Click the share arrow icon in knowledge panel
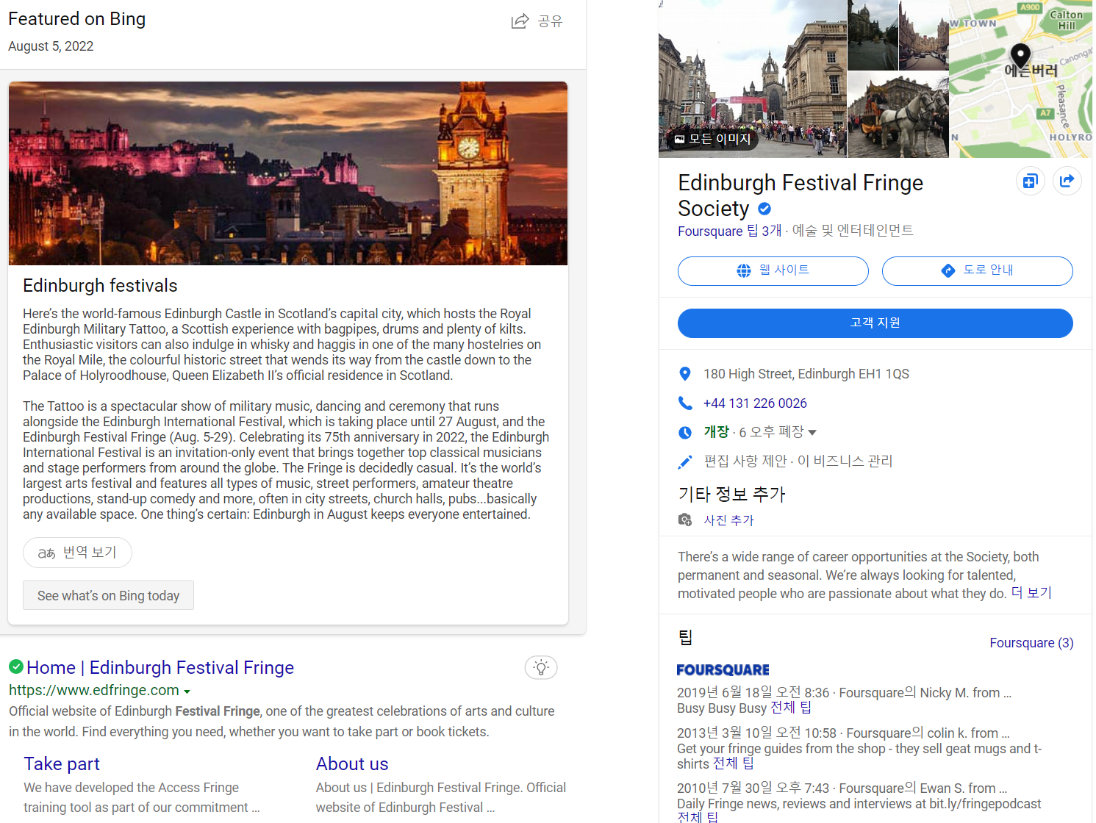Screen dimensions: 1096x823 coord(1067,181)
